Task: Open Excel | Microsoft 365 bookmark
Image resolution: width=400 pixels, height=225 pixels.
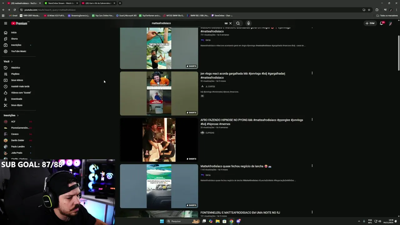Action: (126, 16)
